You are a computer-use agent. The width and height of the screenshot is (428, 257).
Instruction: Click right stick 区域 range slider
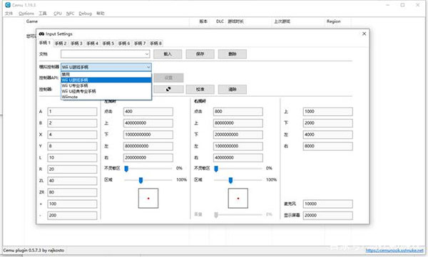point(238,180)
